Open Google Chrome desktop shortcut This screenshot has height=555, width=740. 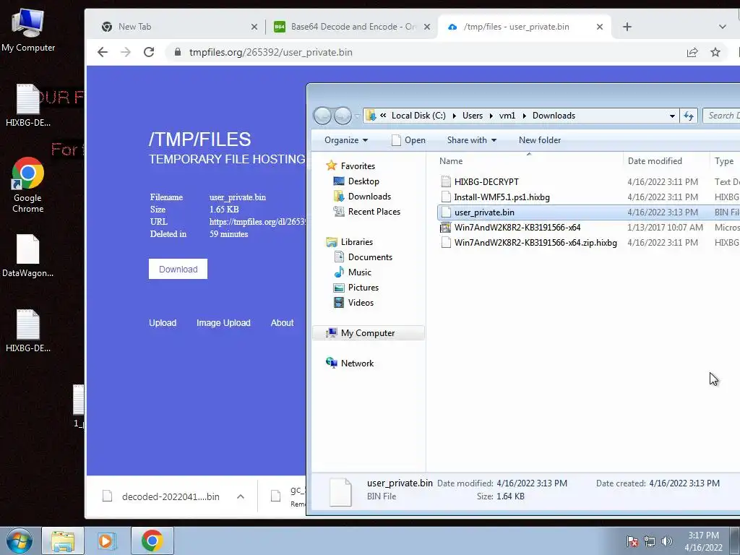pyautogui.click(x=28, y=185)
